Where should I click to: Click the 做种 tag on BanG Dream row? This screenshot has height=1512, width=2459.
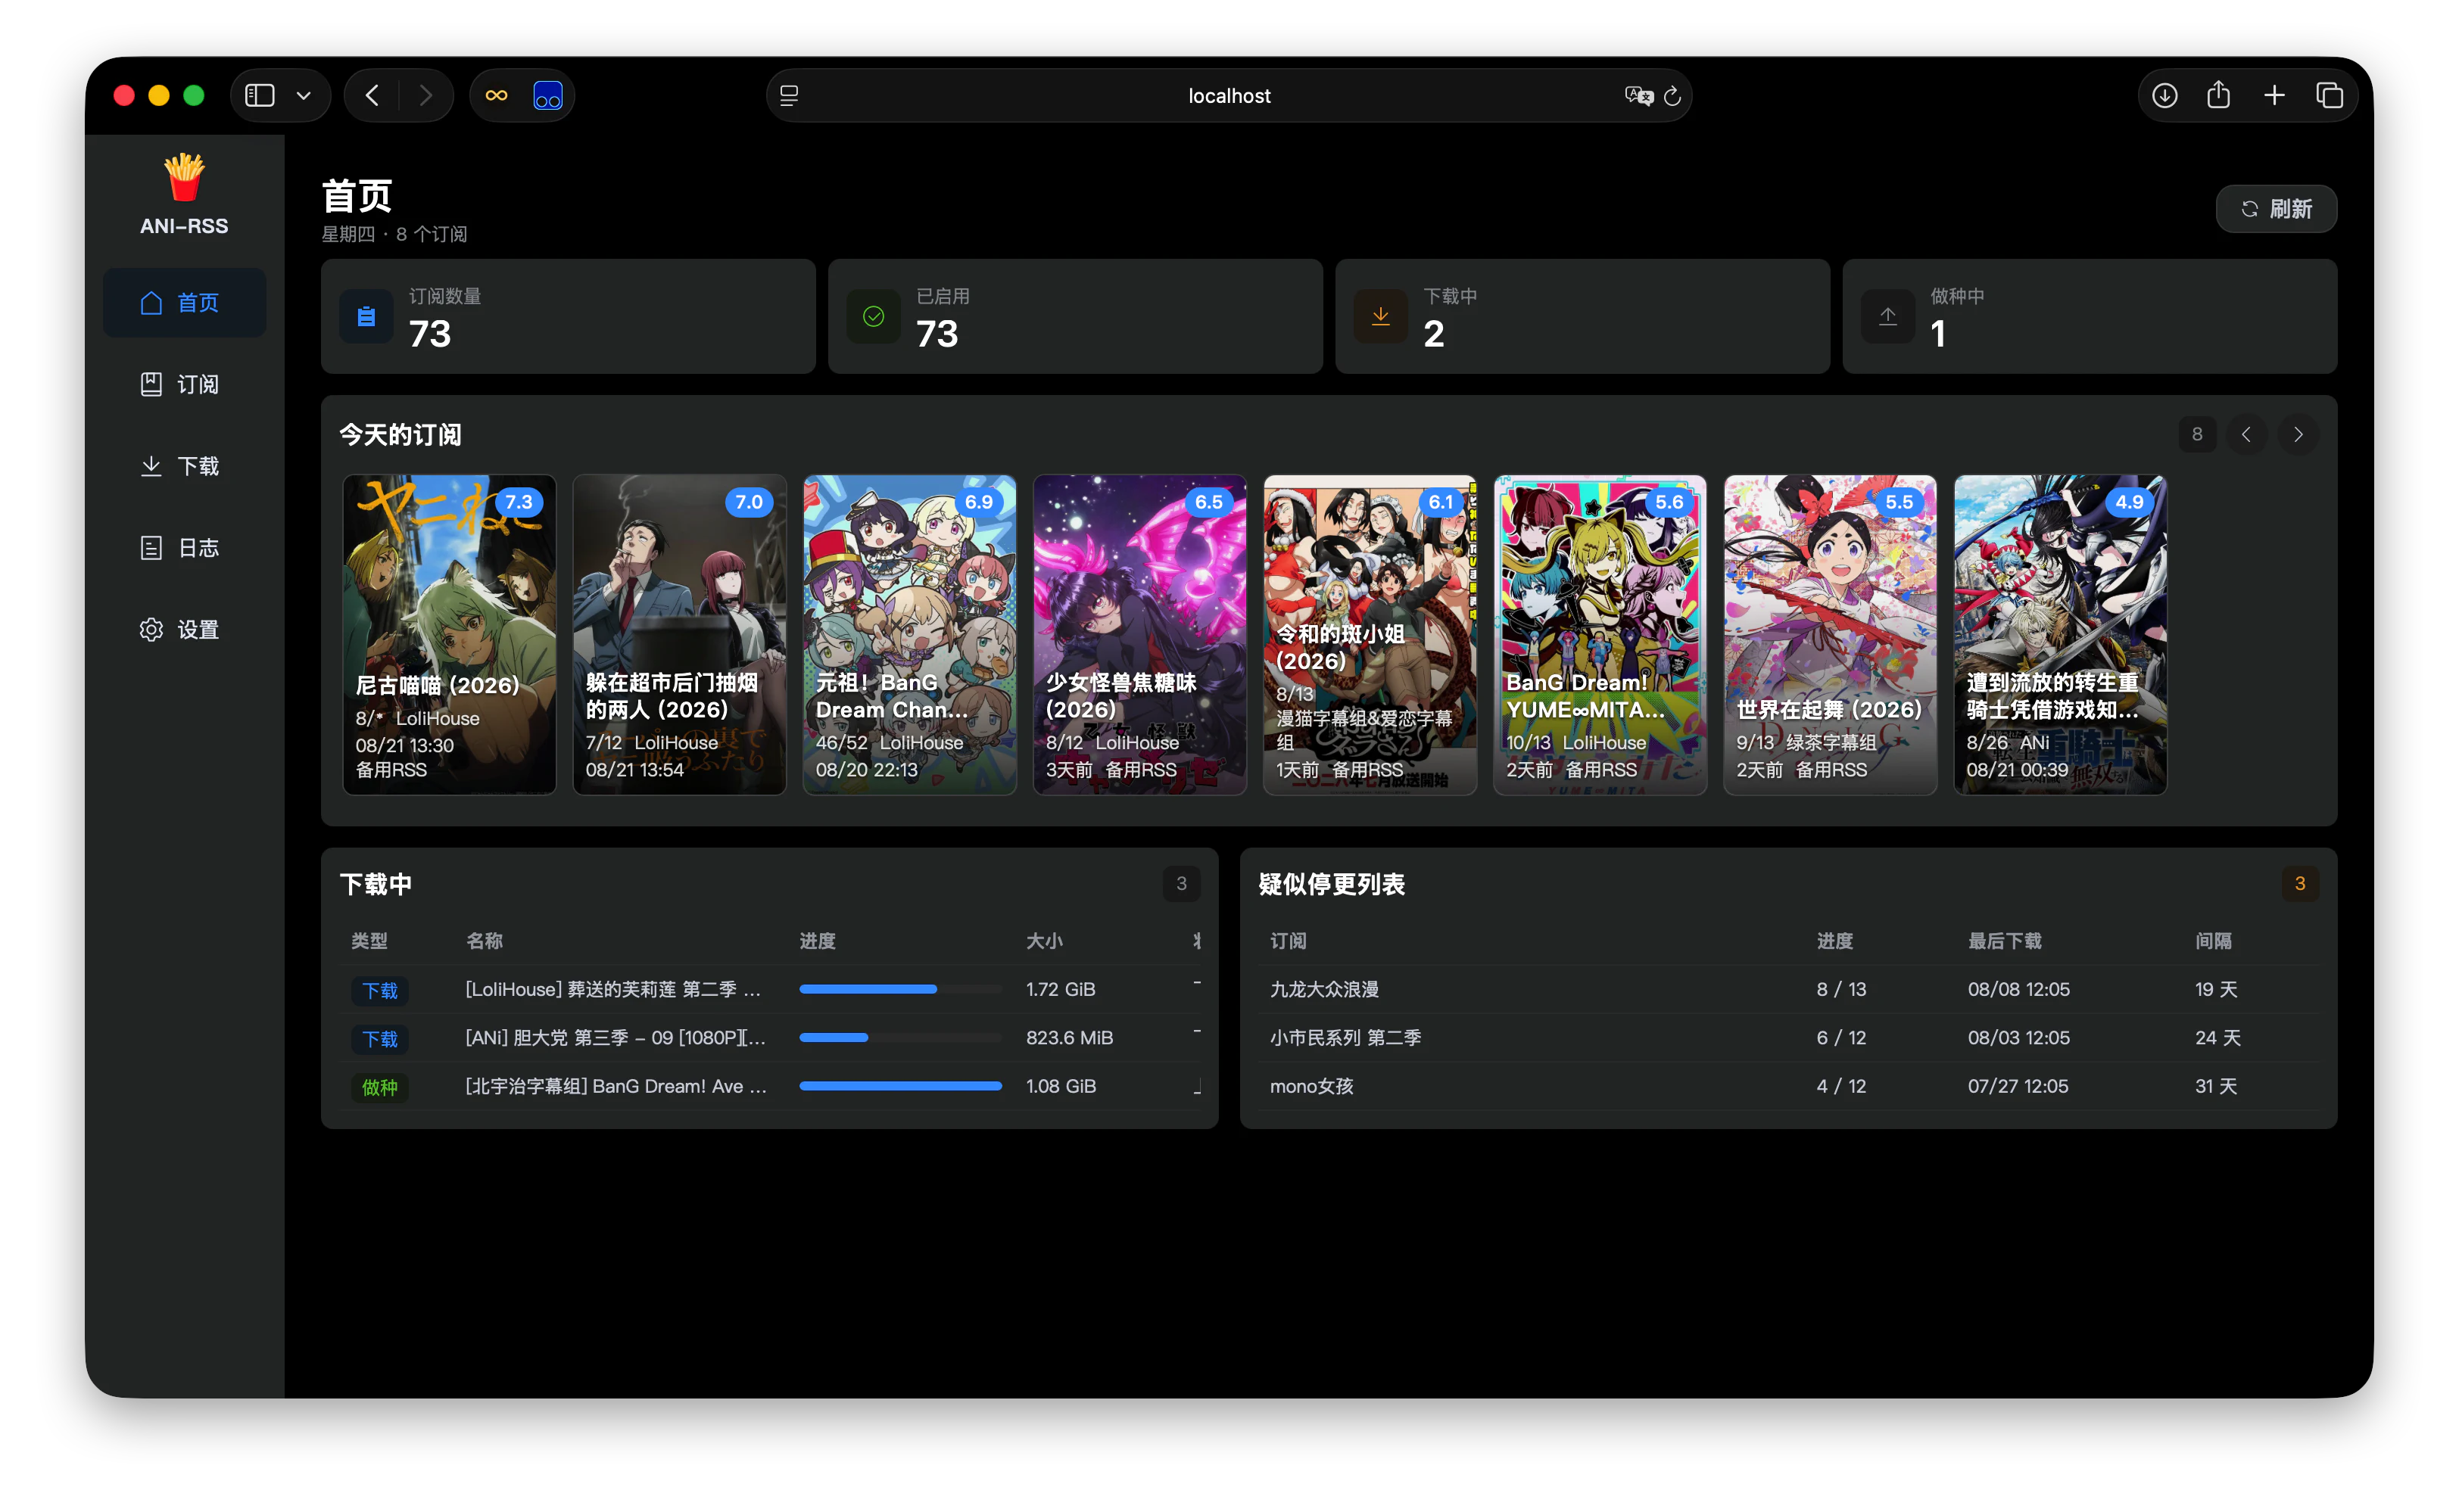(380, 1088)
